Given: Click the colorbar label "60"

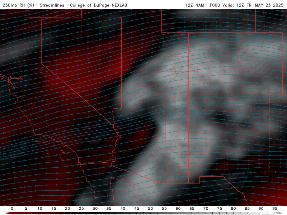Looking at the screenshot, I should pyautogui.click(x=178, y=209).
